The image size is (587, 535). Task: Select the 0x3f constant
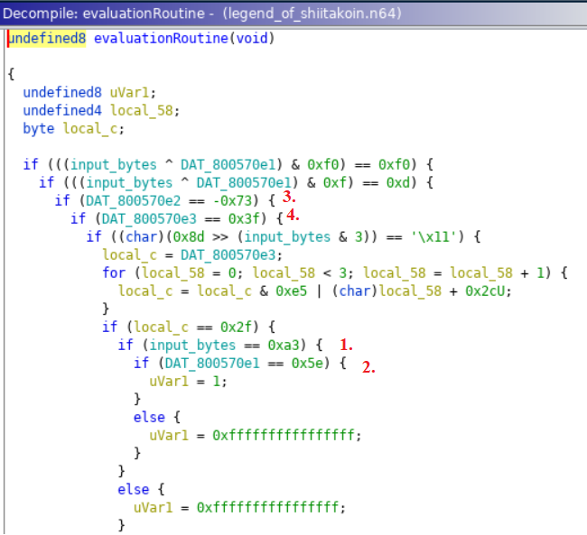click(244, 218)
